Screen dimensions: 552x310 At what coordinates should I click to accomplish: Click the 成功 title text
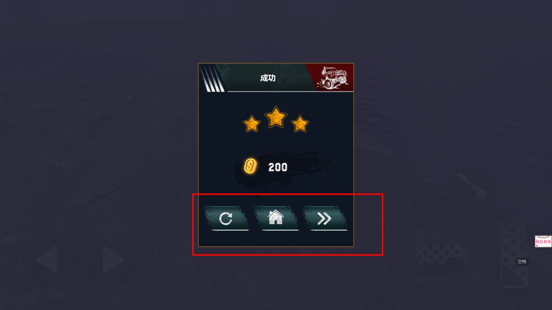coord(268,78)
